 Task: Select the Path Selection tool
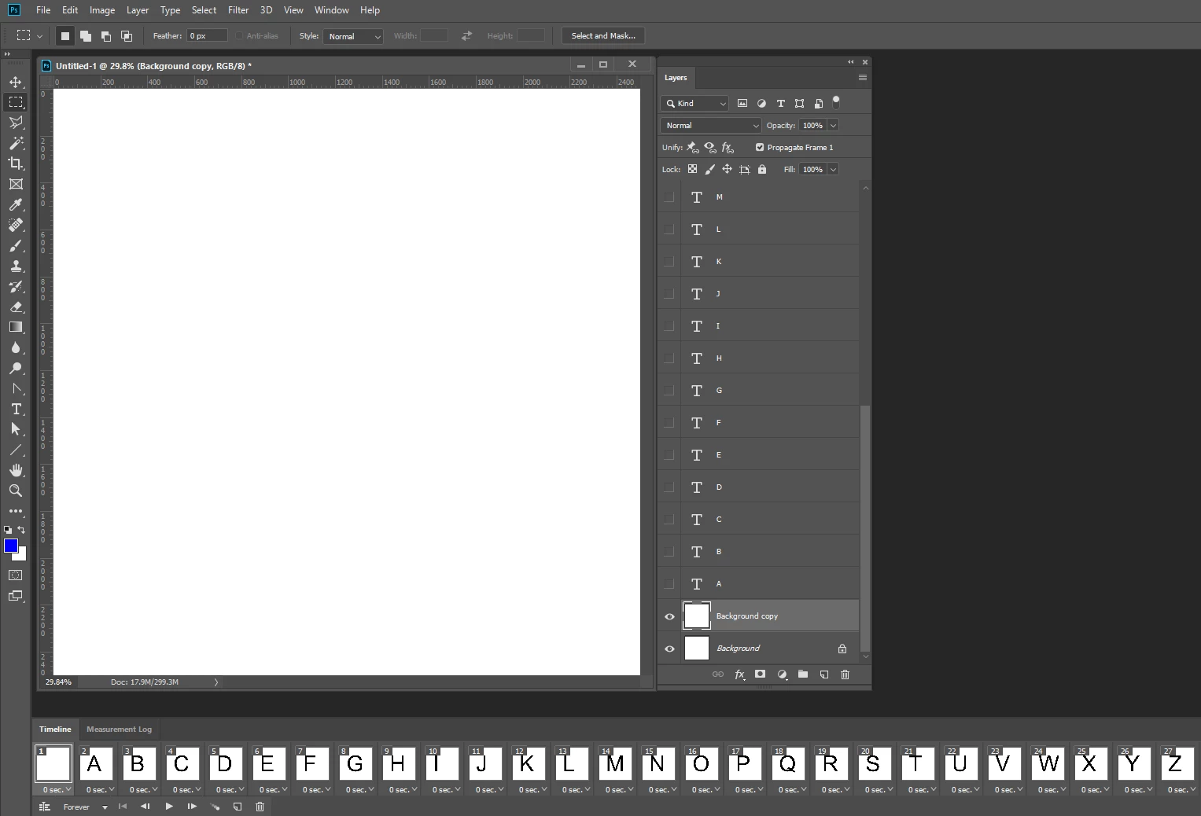(16, 429)
